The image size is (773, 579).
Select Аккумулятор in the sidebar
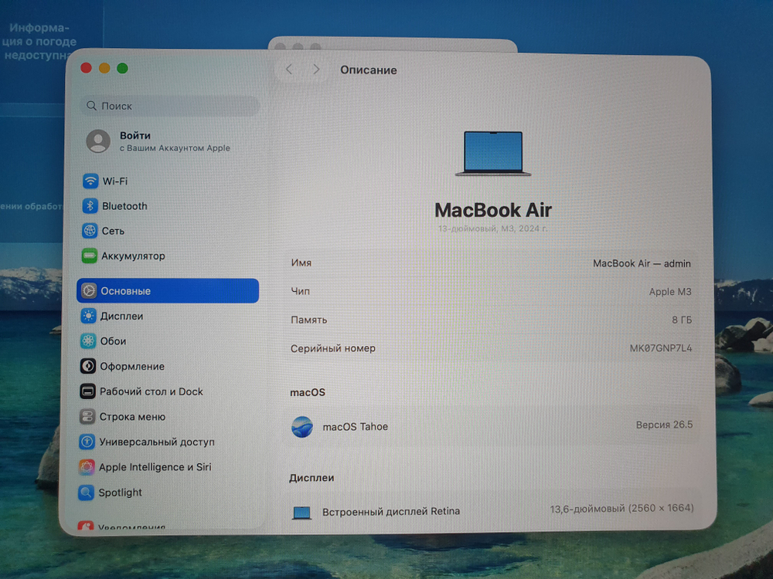click(x=133, y=256)
